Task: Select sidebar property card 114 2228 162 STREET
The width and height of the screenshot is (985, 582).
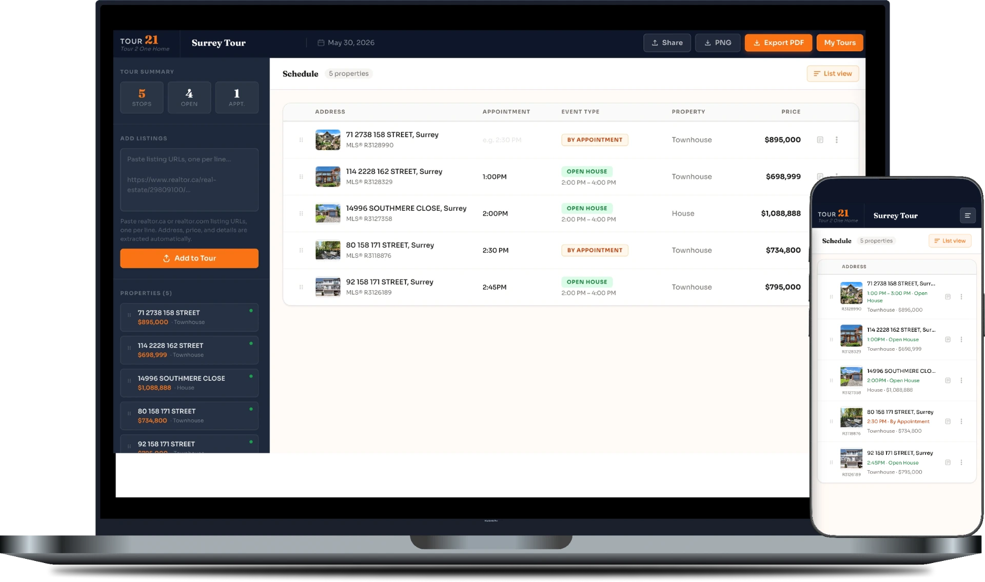Action: click(x=189, y=350)
